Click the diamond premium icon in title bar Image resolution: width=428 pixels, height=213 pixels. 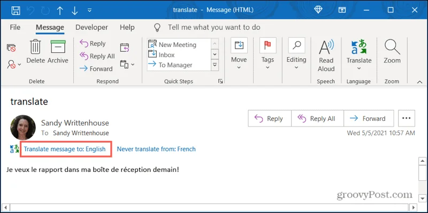pyautogui.click(x=318, y=10)
